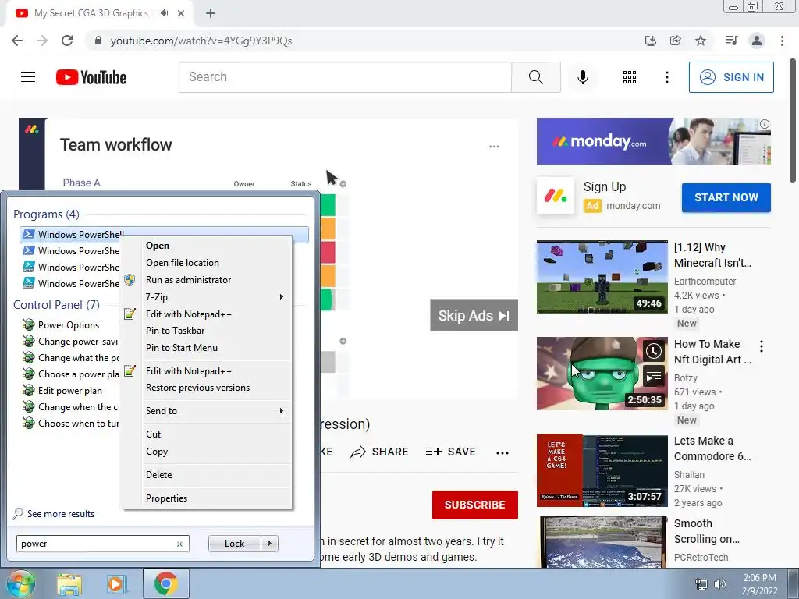Click the YouTube search field
This screenshot has height=599, width=799.
[345, 77]
